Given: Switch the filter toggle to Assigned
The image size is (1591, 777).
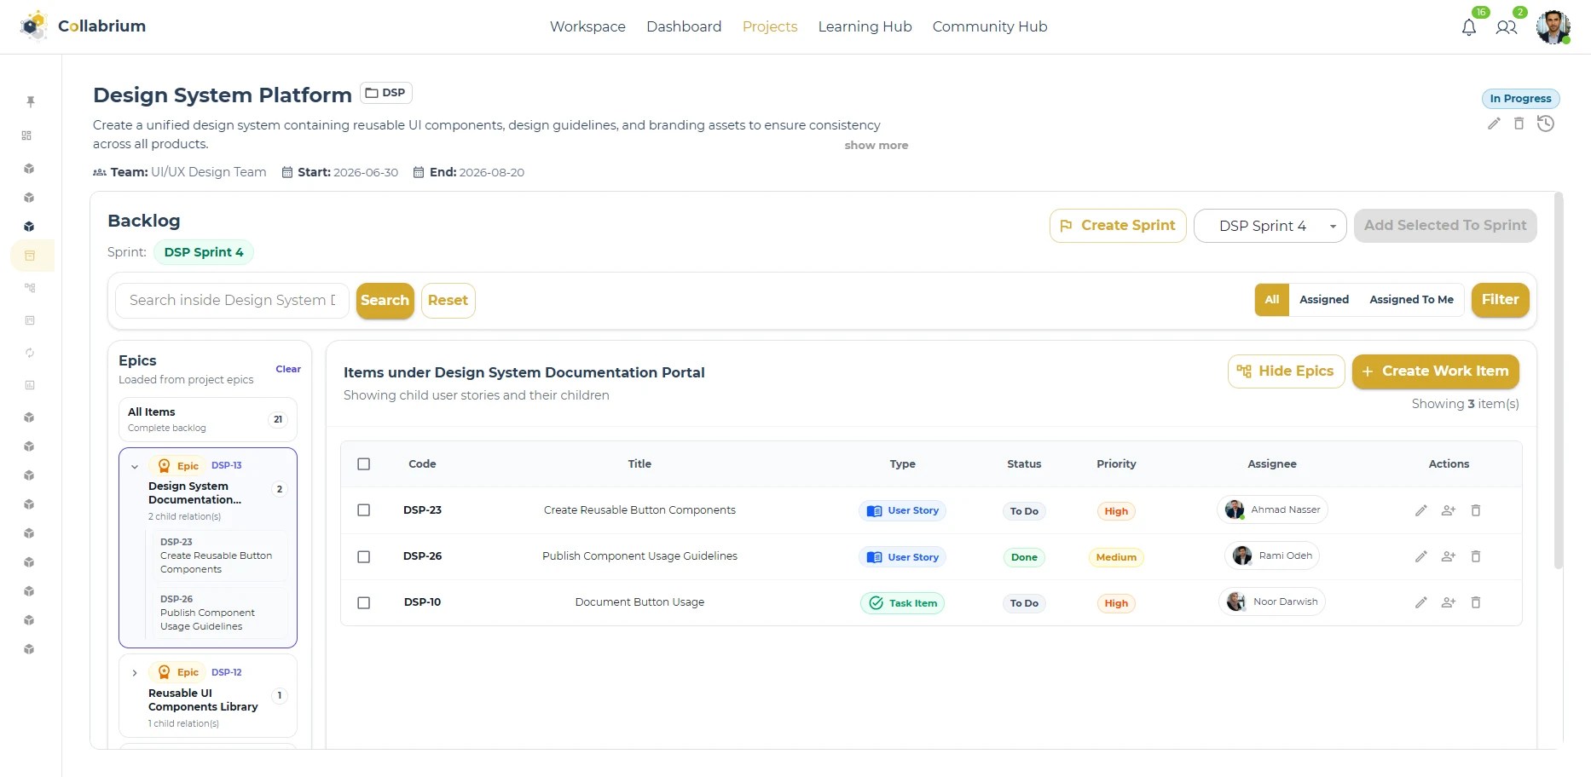Looking at the screenshot, I should pos(1324,300).
